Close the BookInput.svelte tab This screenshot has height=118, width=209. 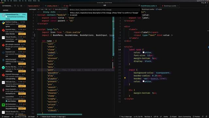point(178,6)
